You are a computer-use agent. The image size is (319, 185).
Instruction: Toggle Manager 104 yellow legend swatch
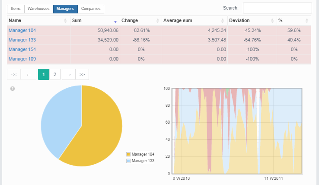click(128, 154)
